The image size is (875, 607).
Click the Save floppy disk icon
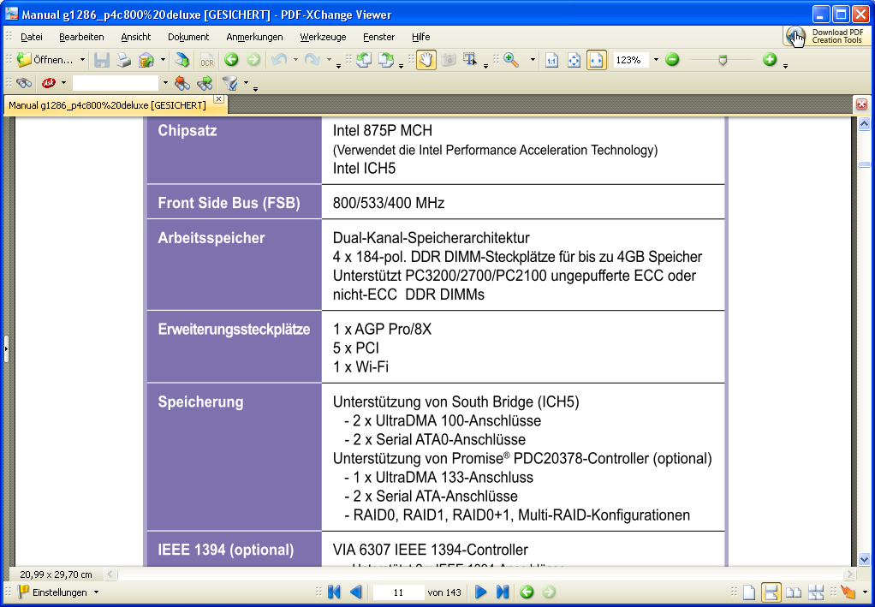tap(102, 60)
